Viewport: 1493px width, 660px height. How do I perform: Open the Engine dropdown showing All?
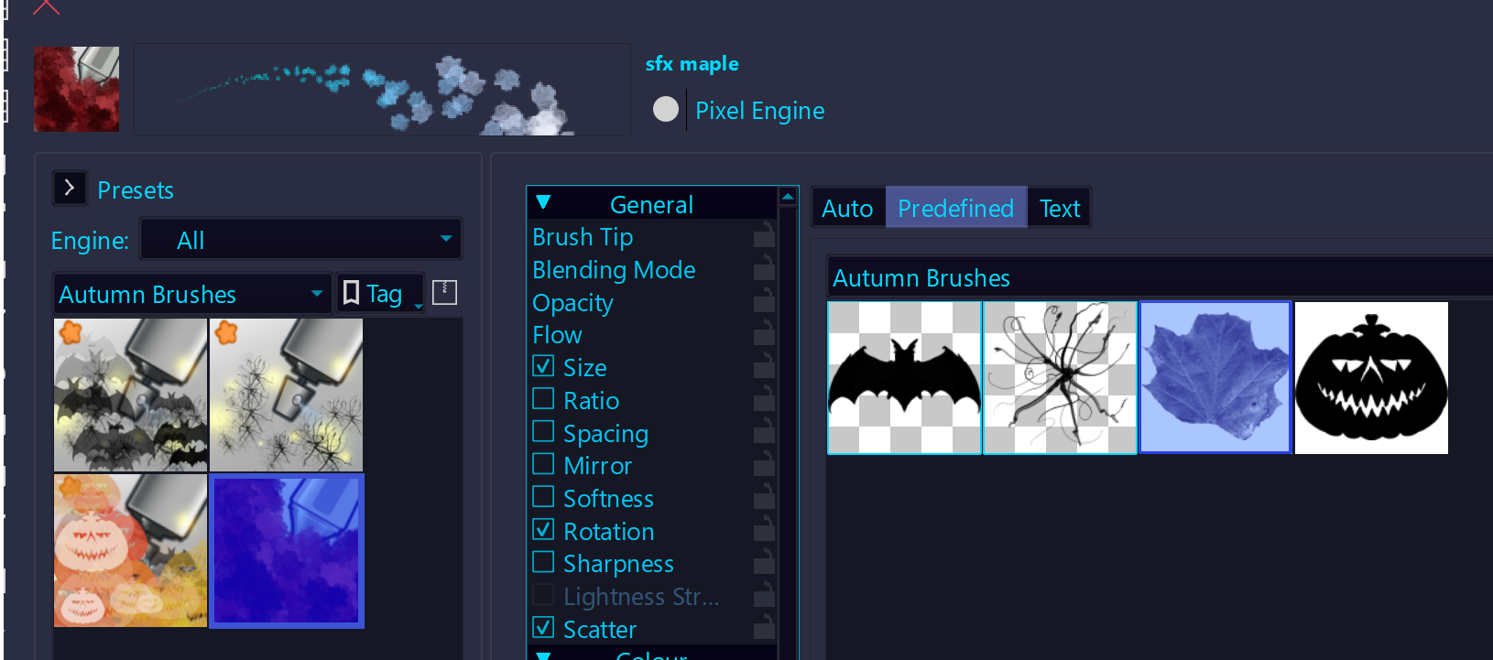(301, 240)
